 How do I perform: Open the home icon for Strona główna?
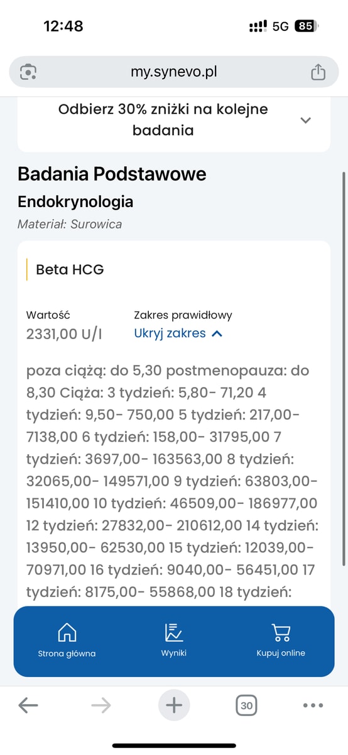(x=67, y=632)
